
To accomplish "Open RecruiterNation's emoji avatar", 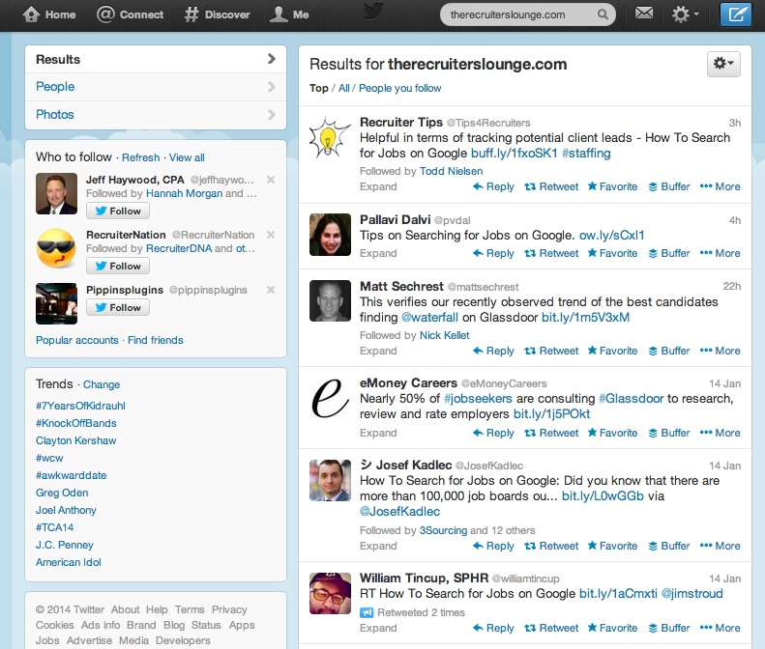I will tap(57, 248).
